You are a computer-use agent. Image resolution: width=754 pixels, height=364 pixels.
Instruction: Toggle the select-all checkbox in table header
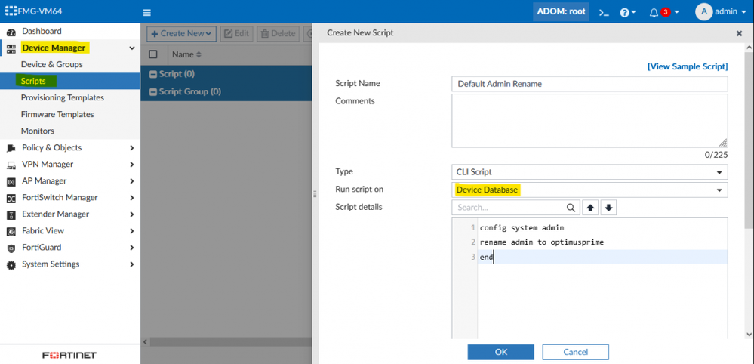(x=153, y=54)
